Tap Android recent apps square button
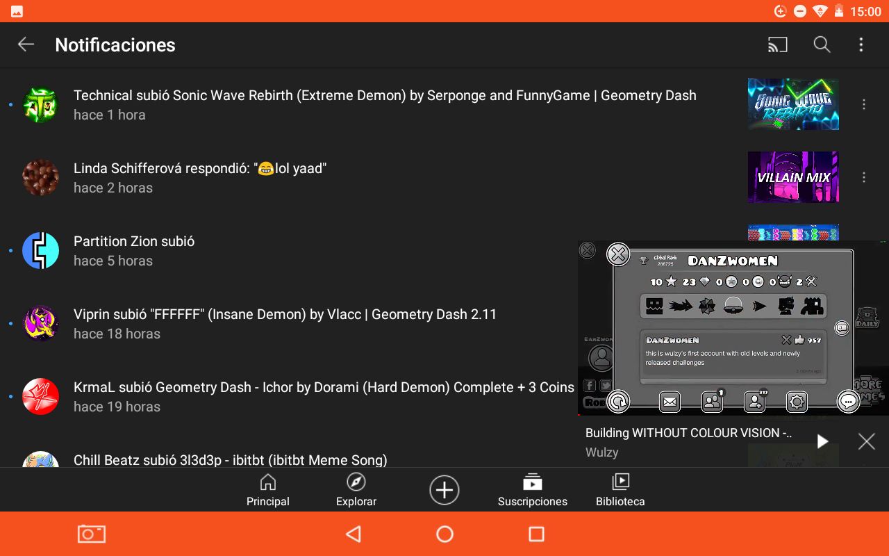 (536, 534)
